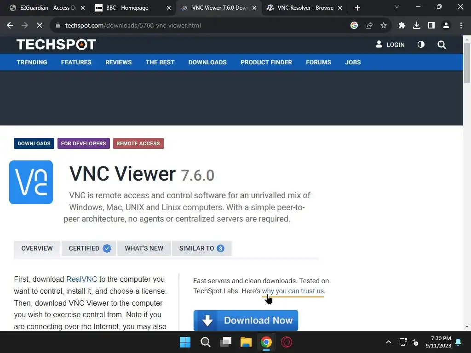Viewport: 471px width, 353px height.
Task: Open the PRODUCT FINDER nav item
Action: pos(266,62)
